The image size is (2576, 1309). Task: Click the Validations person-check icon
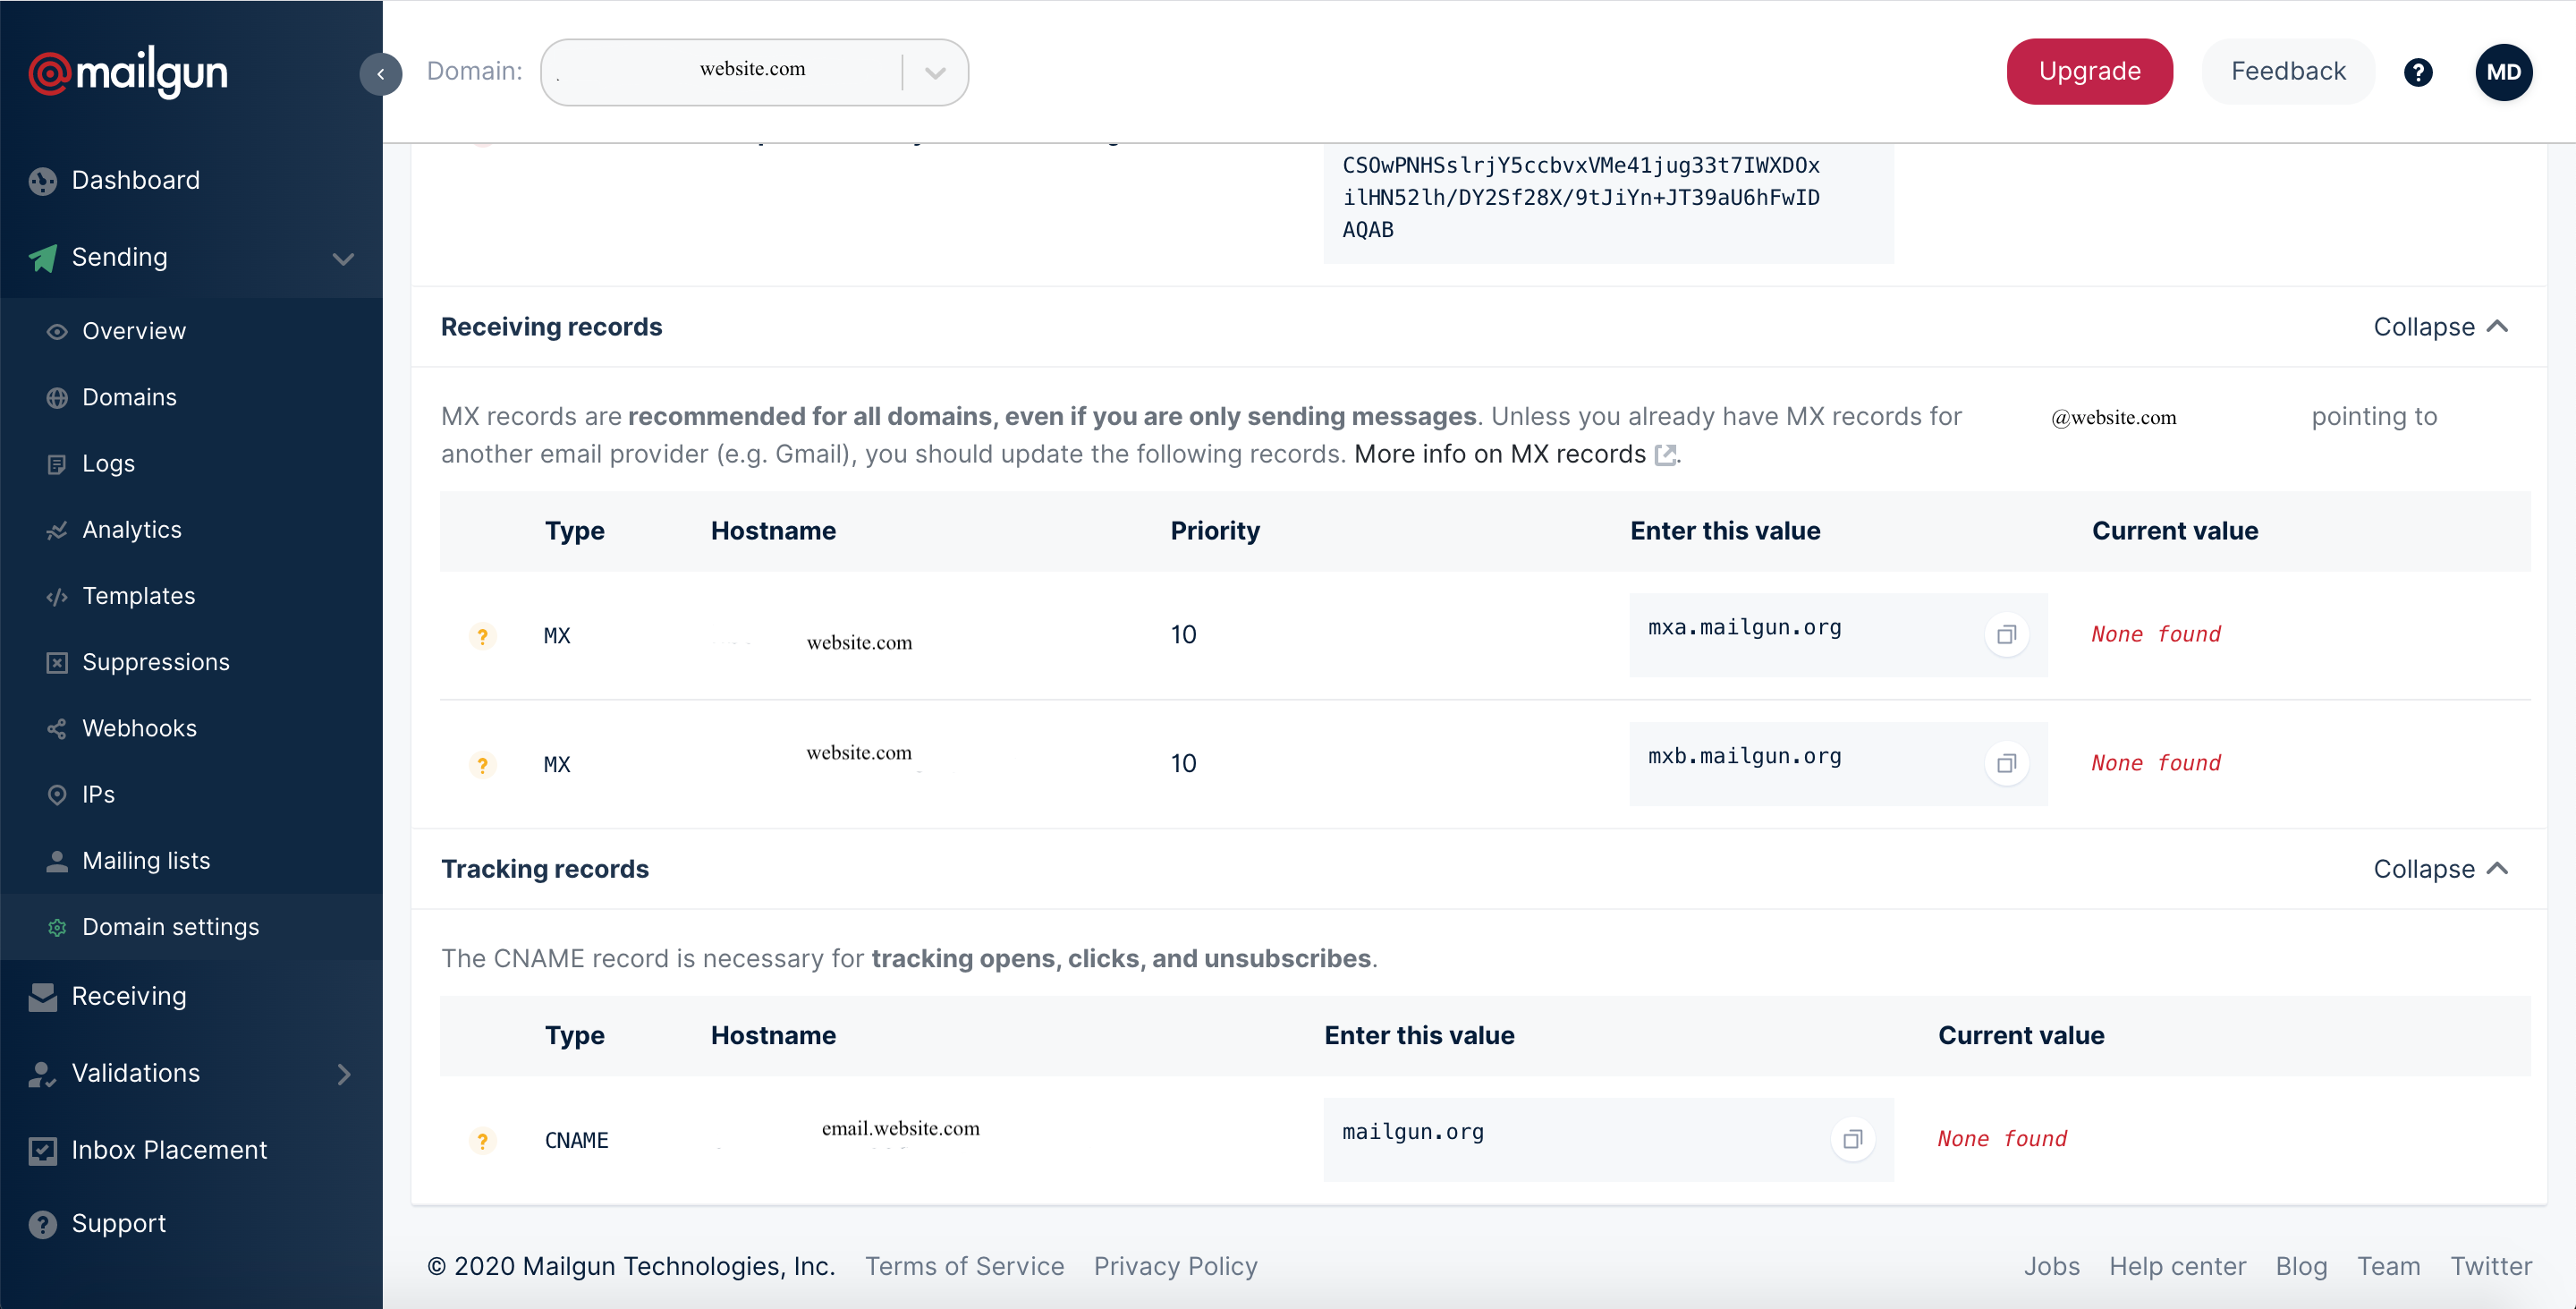[42, 1074]
